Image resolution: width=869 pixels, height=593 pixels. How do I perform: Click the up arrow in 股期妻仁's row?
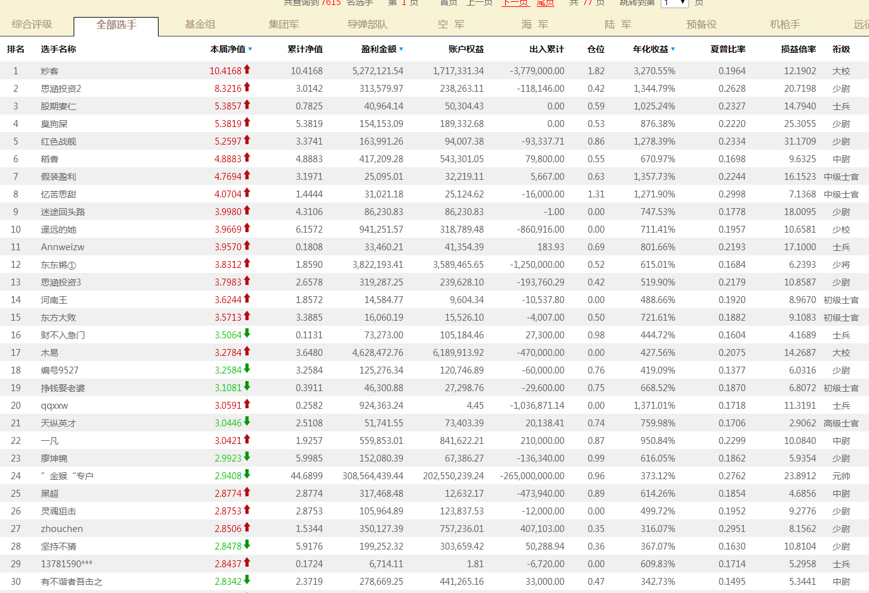[247, 105]
